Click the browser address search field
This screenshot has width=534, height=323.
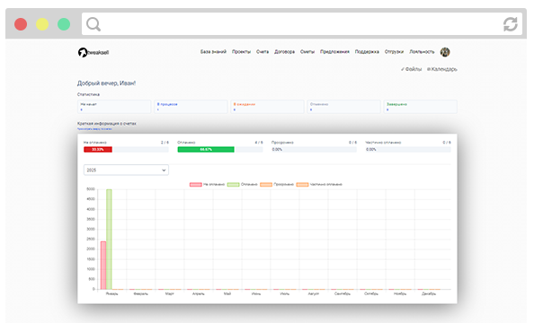[302, 24]
